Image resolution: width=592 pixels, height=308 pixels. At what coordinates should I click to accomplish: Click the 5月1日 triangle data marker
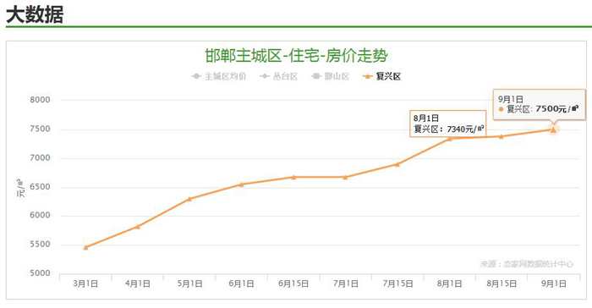click(x=190, y=199)
